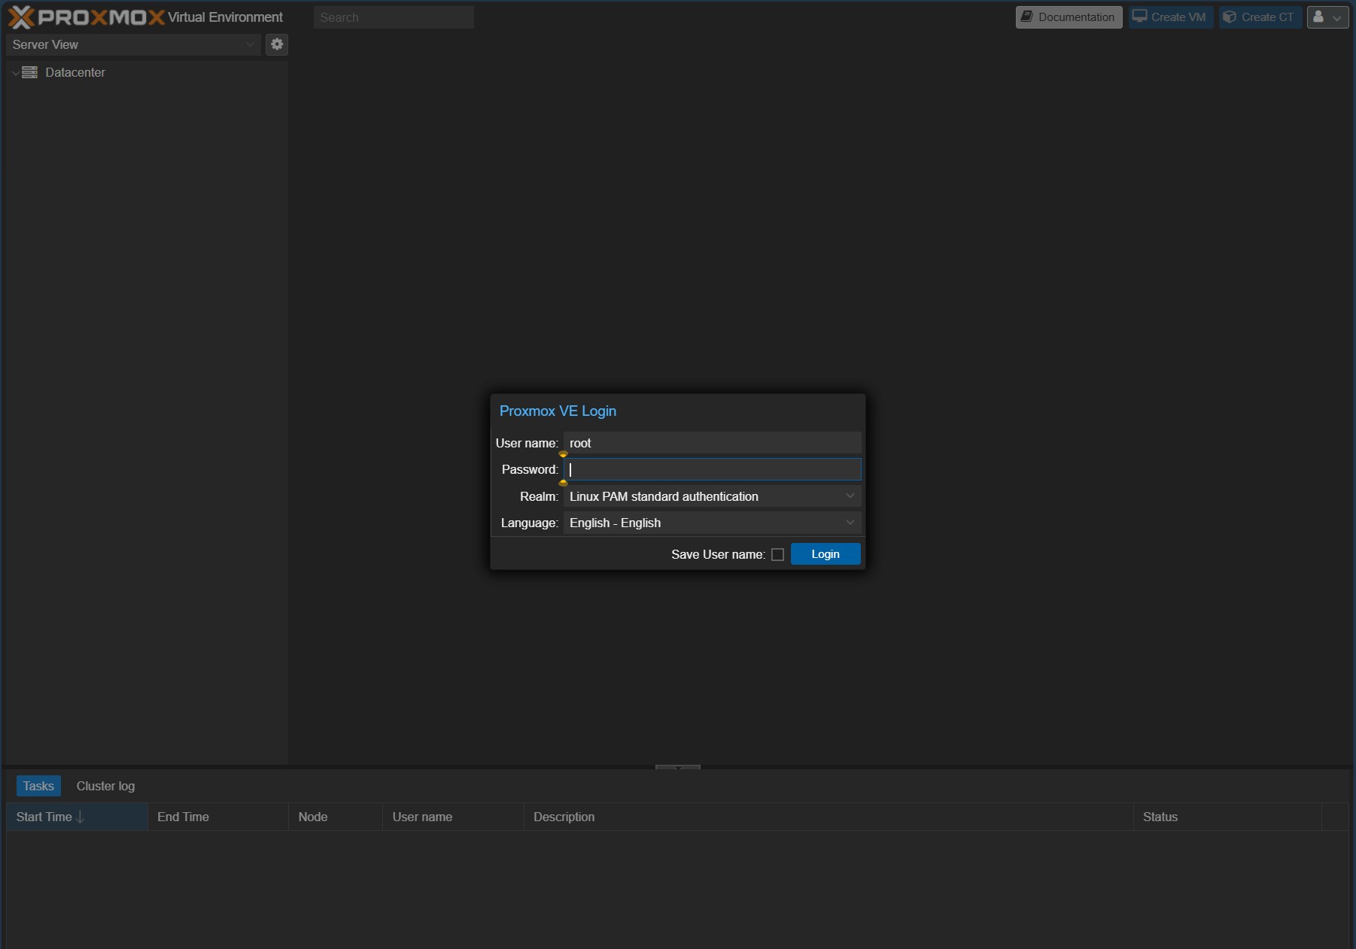Click the Proxmox VE Login title
The image size is (1356, 949).
558,411
